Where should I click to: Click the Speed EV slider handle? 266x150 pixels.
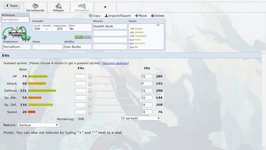90,112
